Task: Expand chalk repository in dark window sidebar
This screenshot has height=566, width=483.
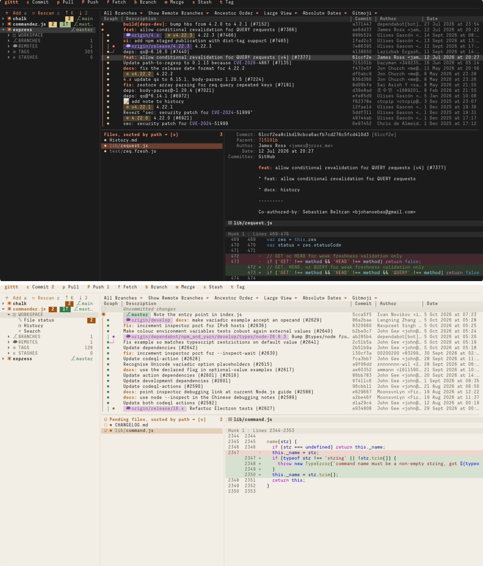Action: pos(3,19)
